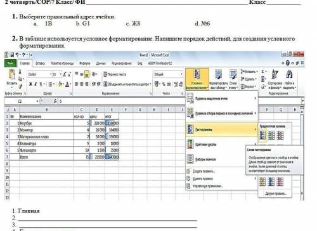317x231 pixels.
Task: Open the Insert cells (Вставить) dropdown in Cells group
Action: [x=249, y=72]
